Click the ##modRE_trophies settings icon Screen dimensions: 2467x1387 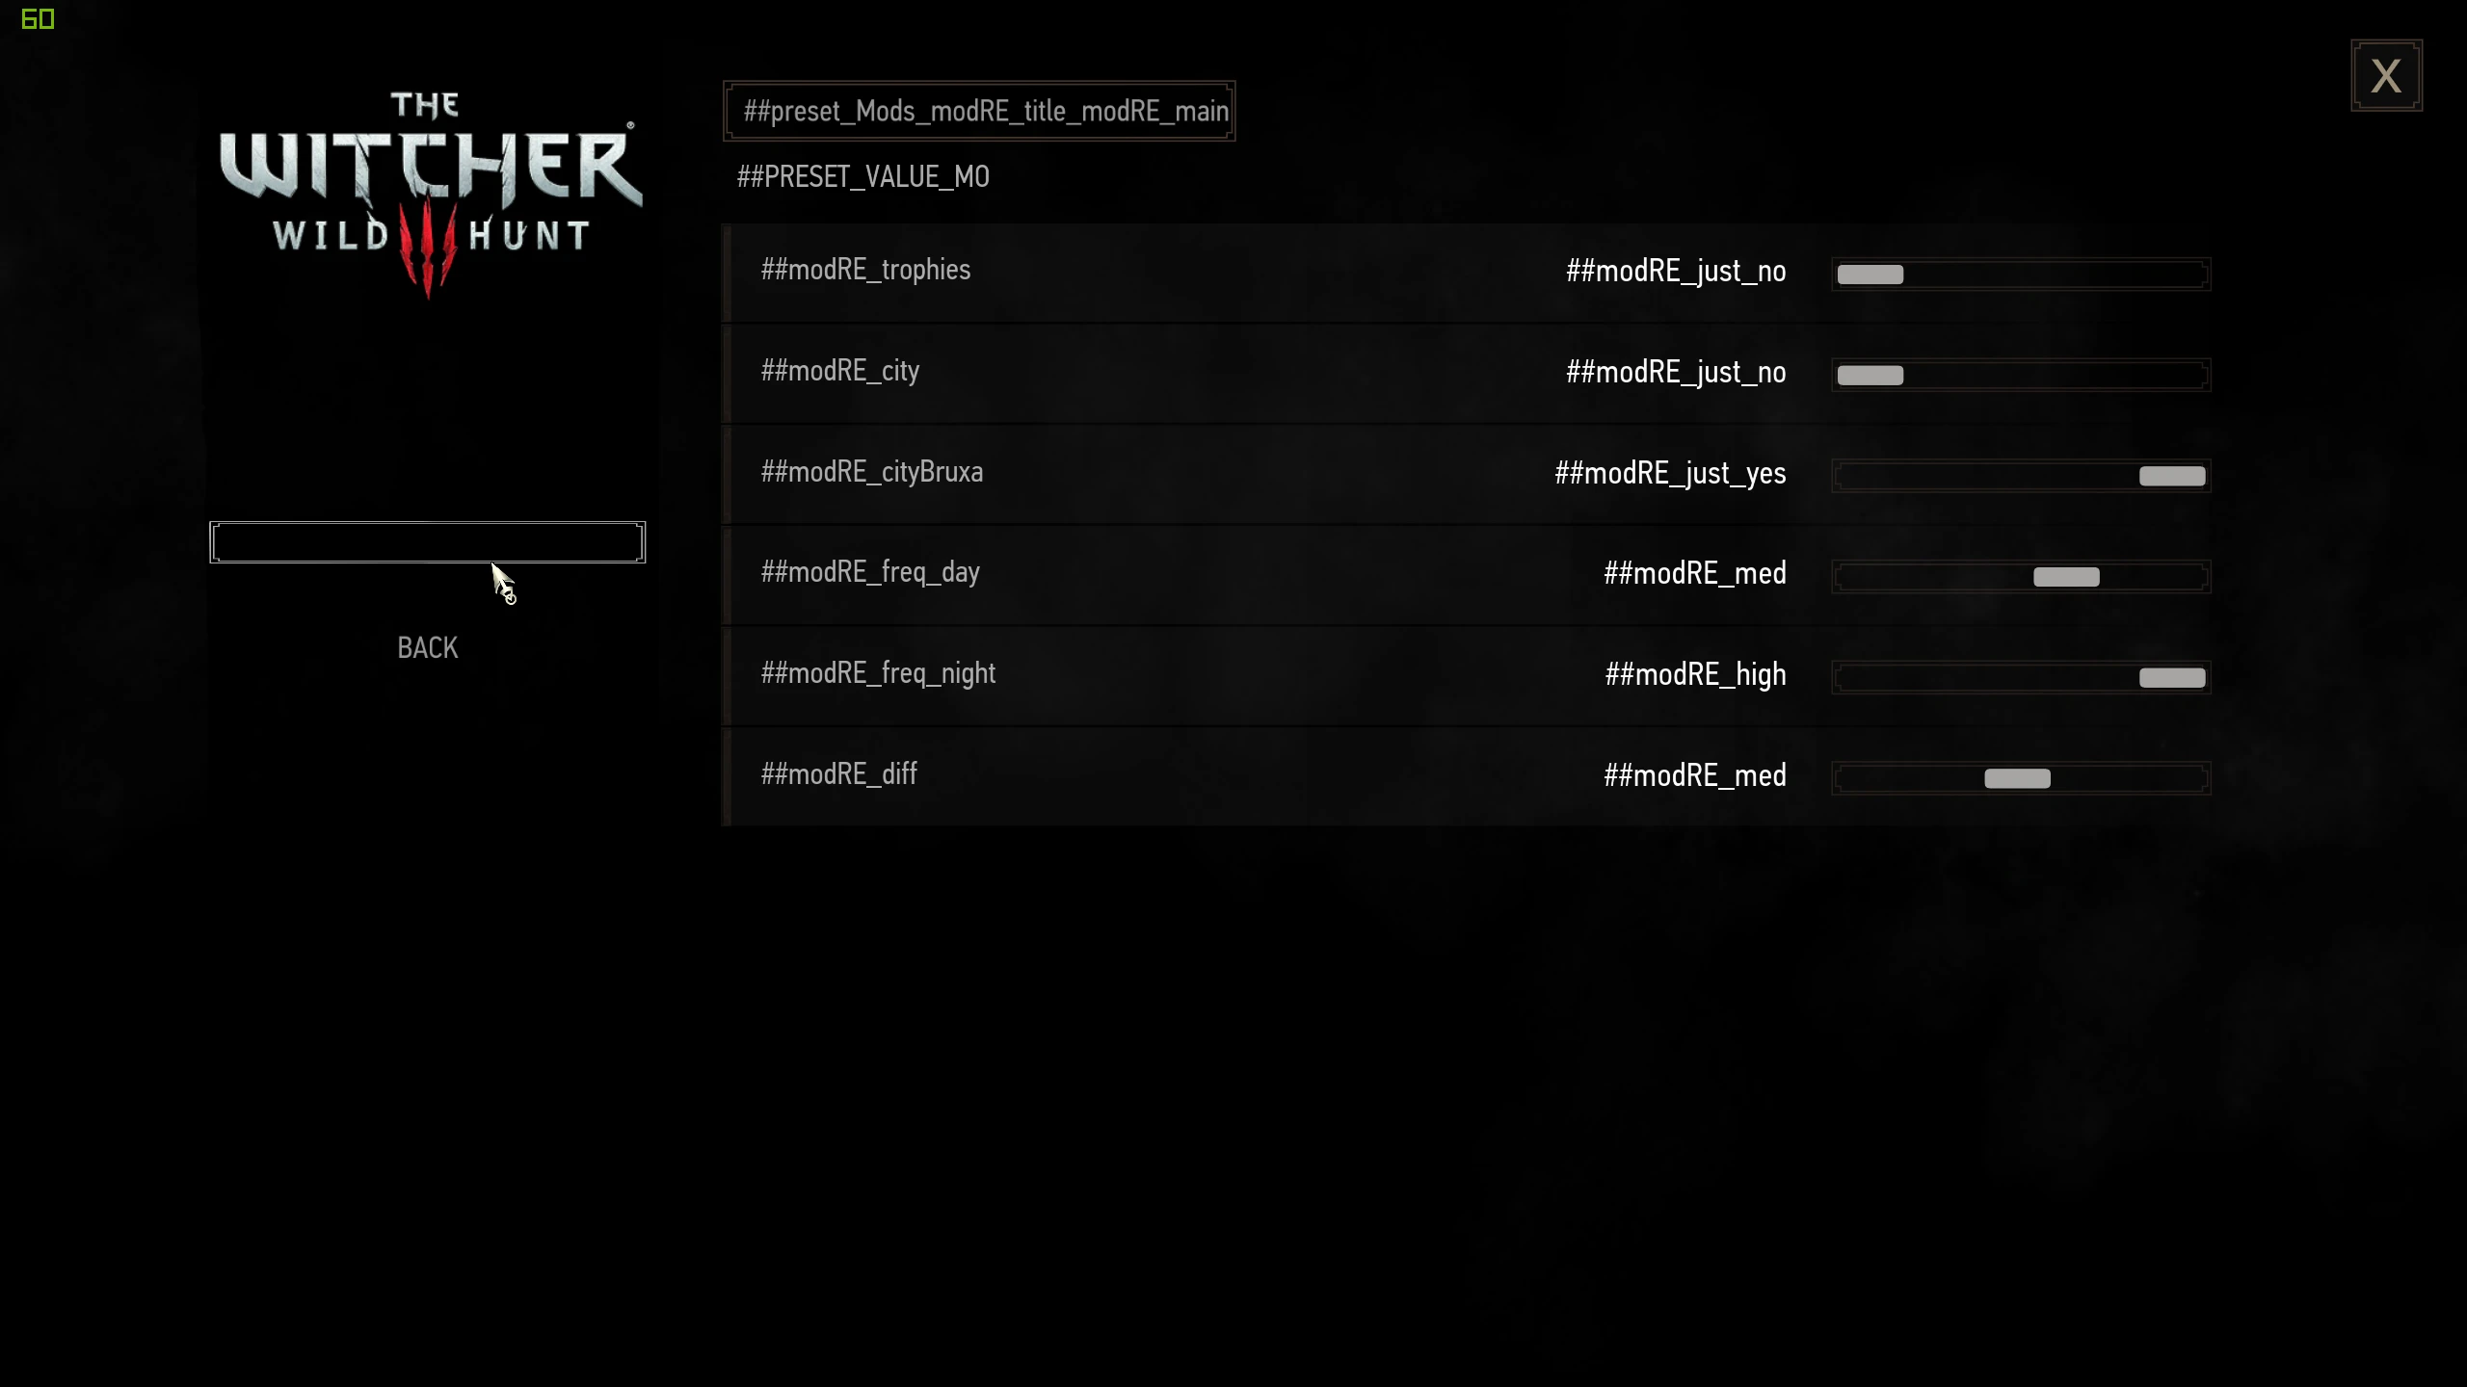pyautogui.click(x=1869, y=273)
